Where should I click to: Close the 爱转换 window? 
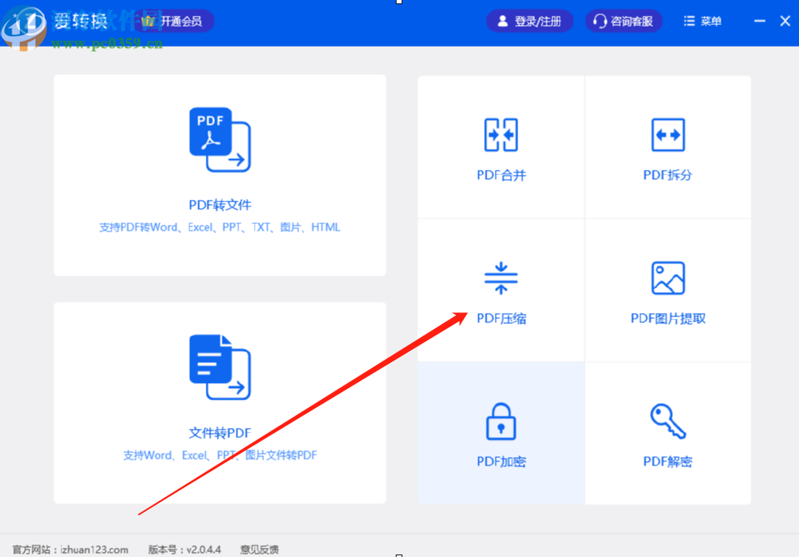(785, 22)
